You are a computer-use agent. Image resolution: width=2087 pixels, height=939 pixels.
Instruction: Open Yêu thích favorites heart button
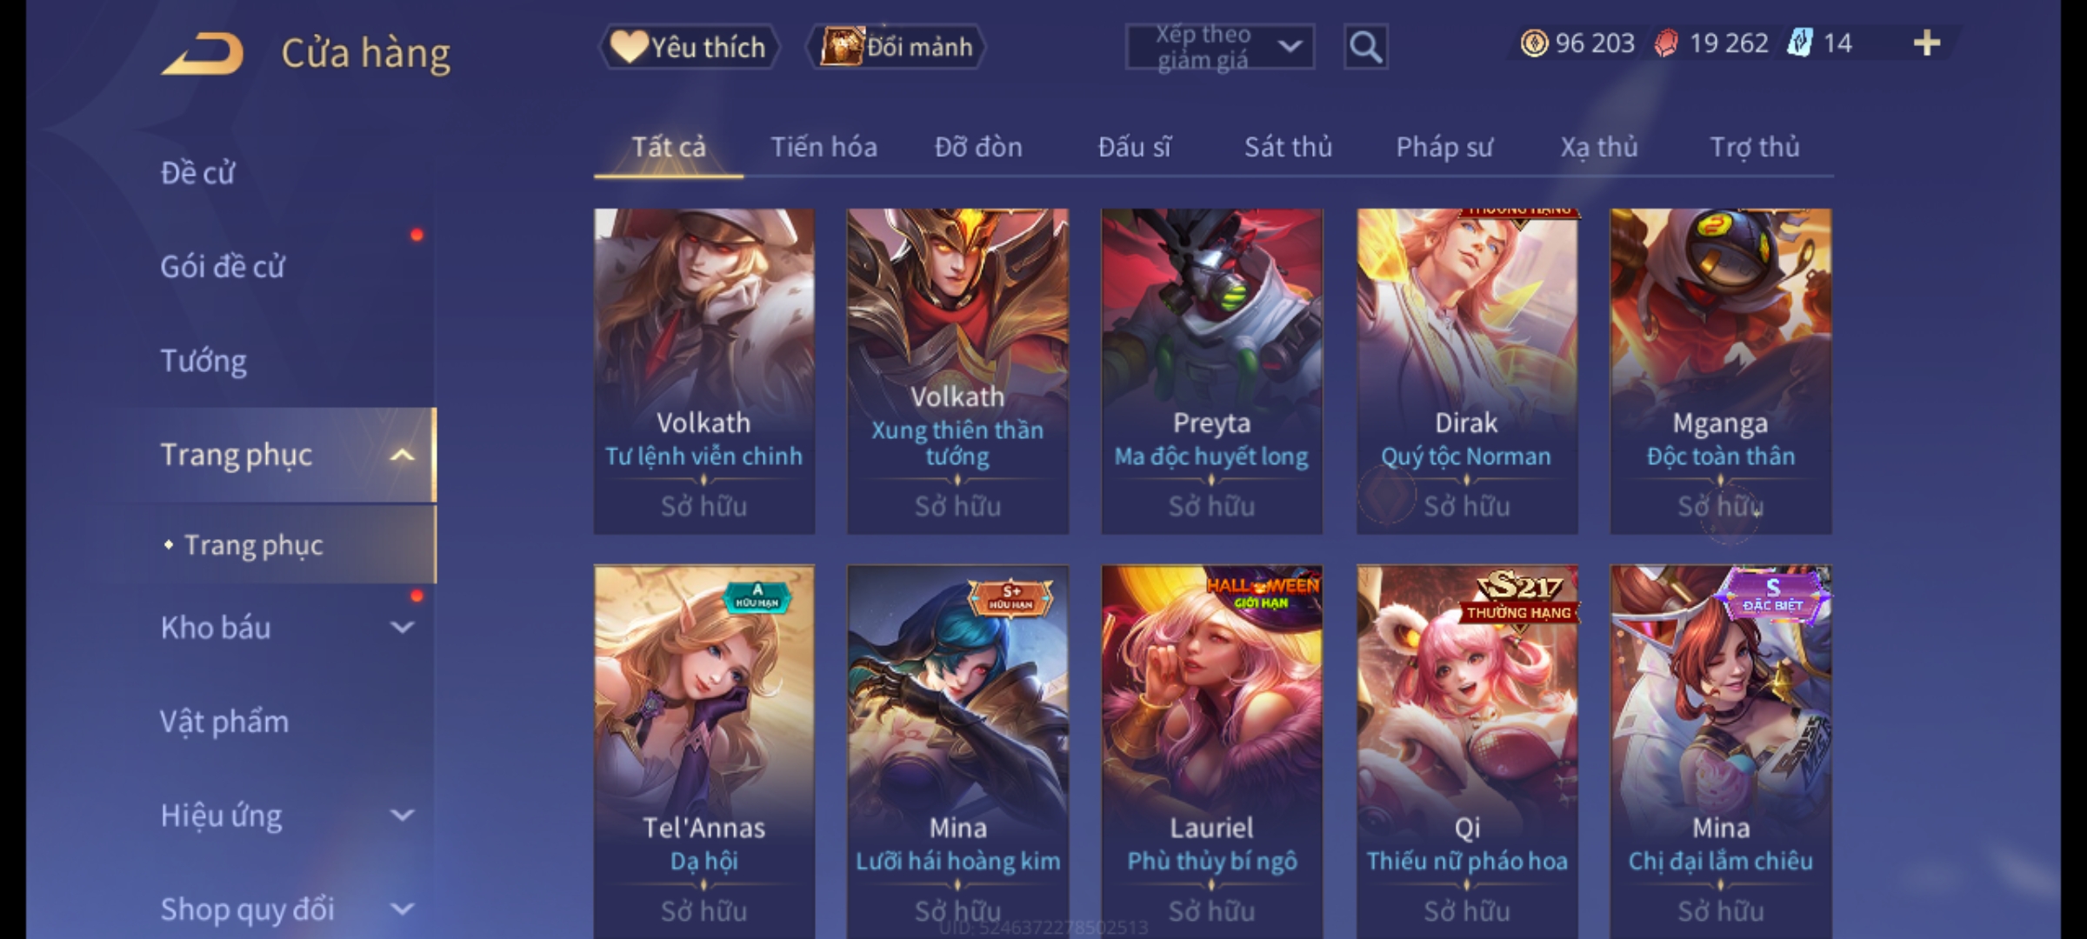click(689, 47)
